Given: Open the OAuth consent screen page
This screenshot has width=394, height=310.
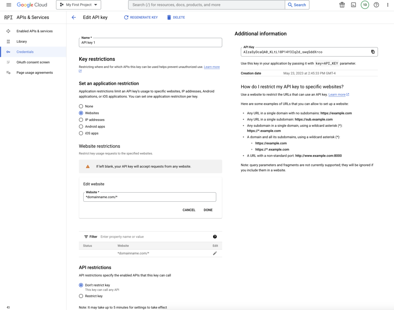Looking at the screenshot, I should click(33, 62).
